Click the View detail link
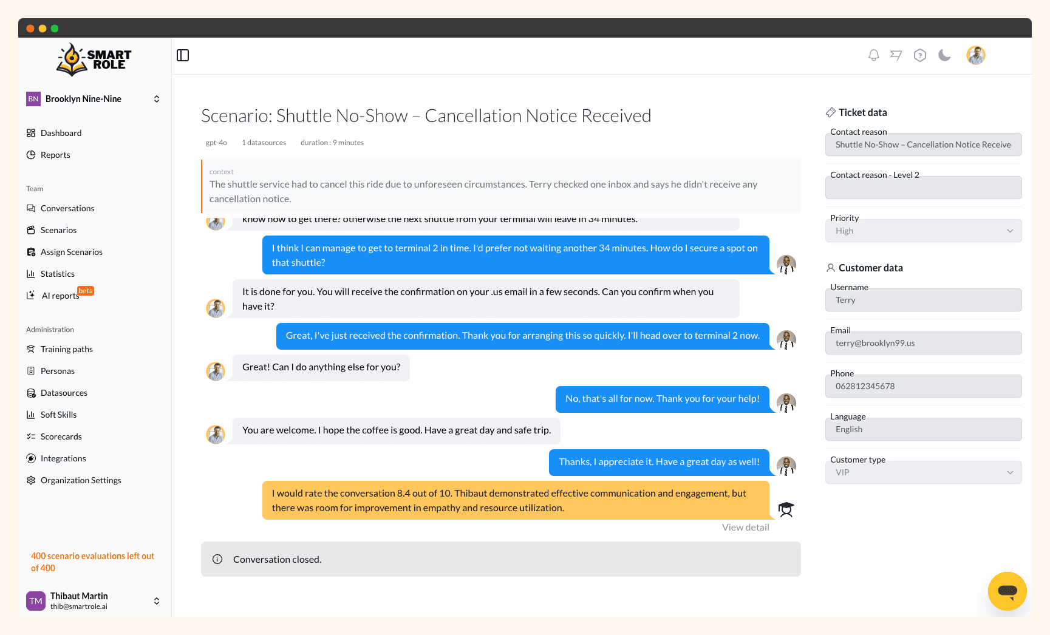The width and height of the screenshot is (1050, 635). 745,528
